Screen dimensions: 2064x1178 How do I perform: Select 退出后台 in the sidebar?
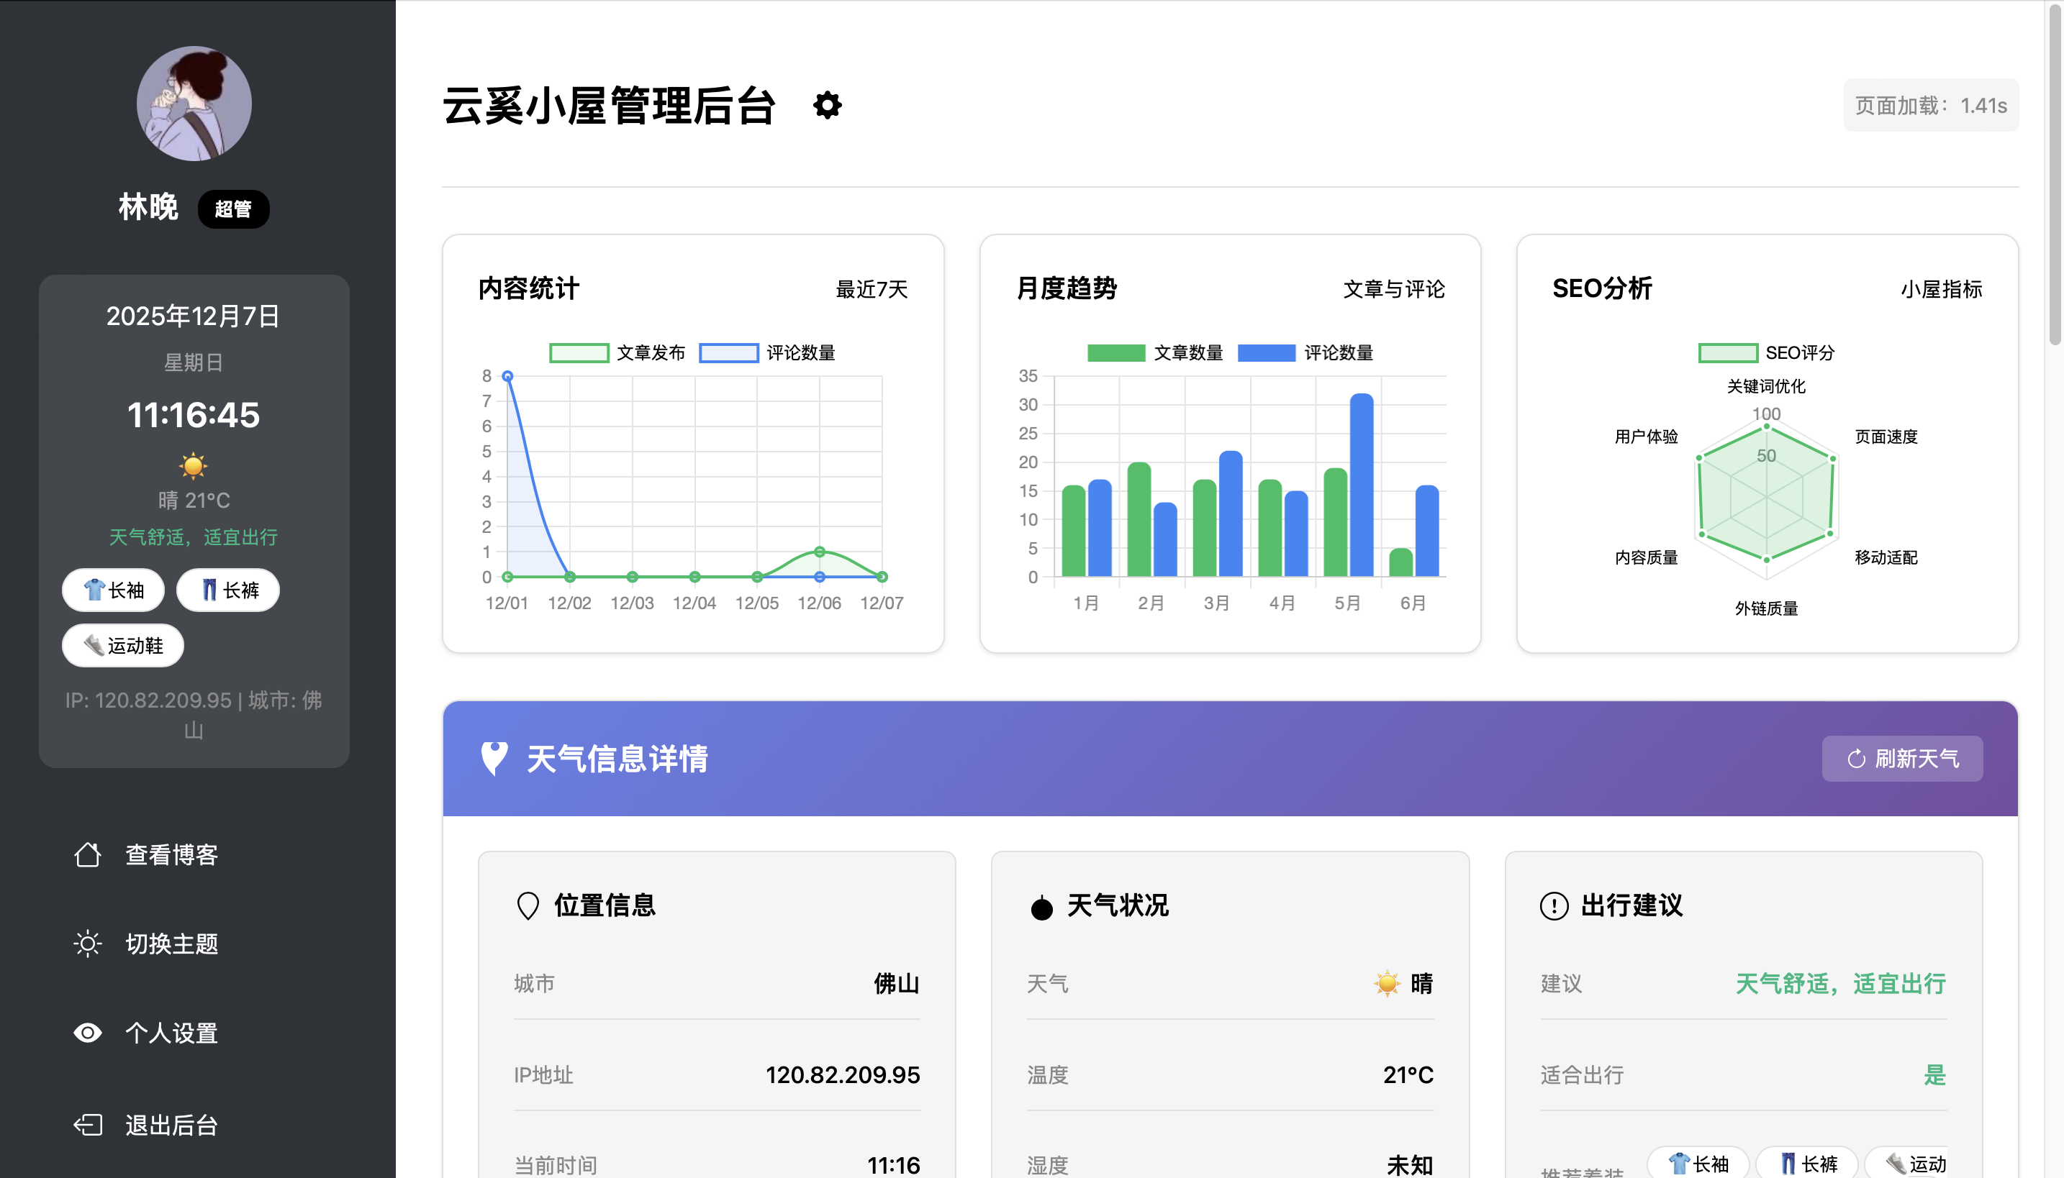click(x=171, y=1125)
